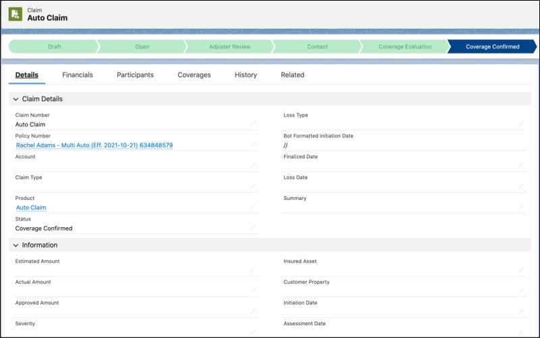The width and height of the screenshot is (540, 338).
Task: Open the Related tab
Action: coord(292,75)
